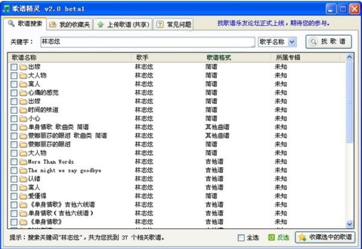Minimize the 歌谱精灵 window
The image size is (362, 249).
pos(331,9)
